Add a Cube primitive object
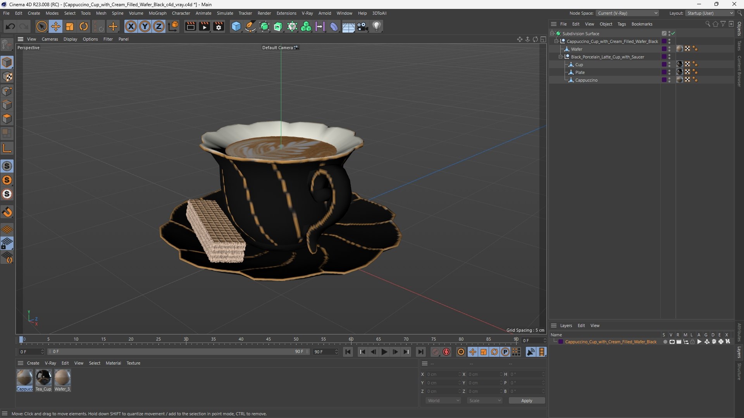The image size is (744, 418). click(x=236, y=26)
